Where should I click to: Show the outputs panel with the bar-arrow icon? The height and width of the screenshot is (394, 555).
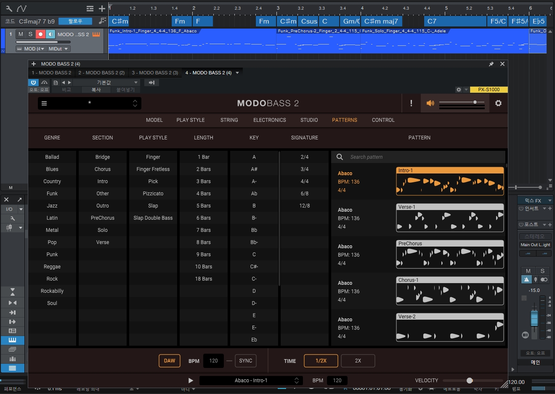[13, 322]
